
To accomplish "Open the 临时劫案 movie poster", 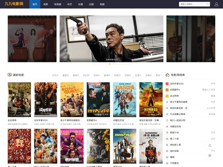I will pos(72,146).
